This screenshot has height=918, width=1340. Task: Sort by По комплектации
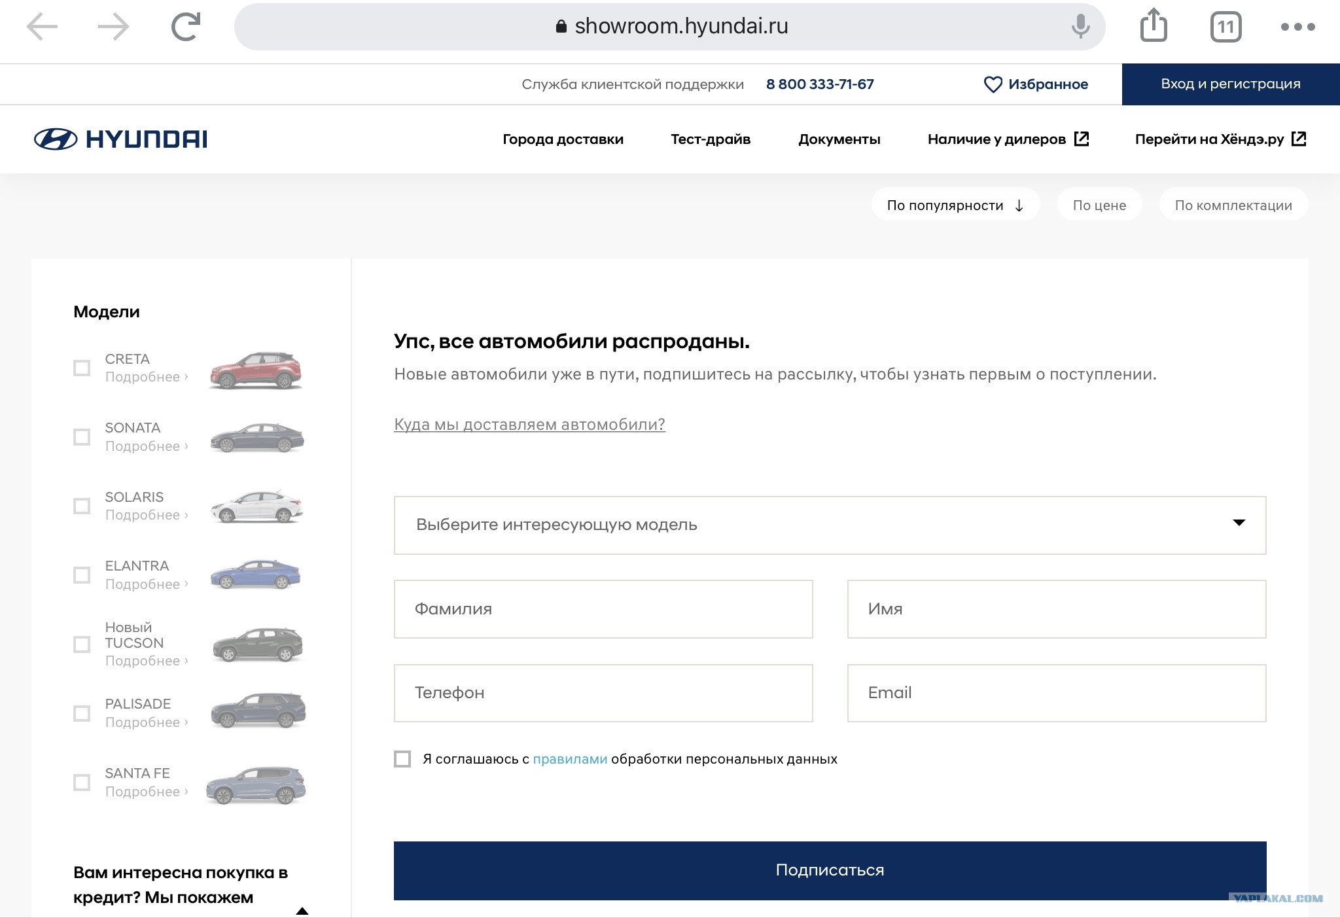point(1233,205)
